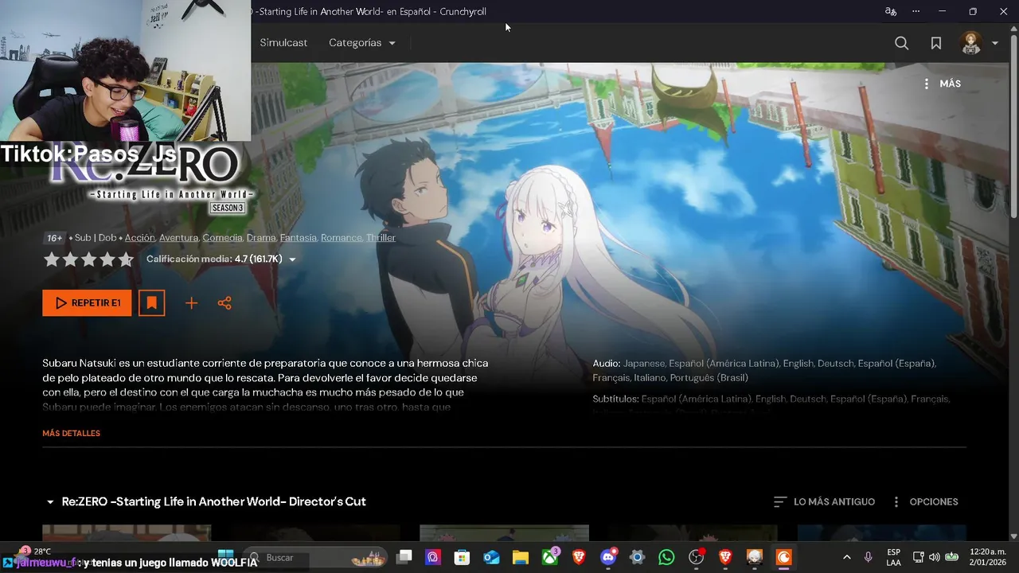
Task: Expand the Calificación media rating dropdown
Action: [x=221, y=259]
